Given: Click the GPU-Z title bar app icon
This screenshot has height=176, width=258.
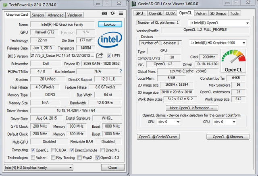Looking at the screenshot, I should (x=5, y=5).
